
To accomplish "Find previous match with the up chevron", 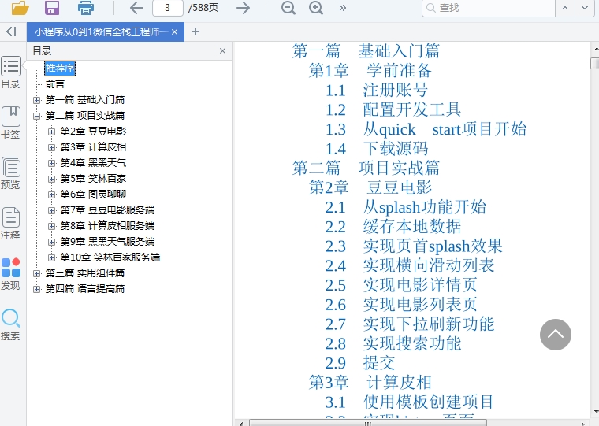I will tap(565, 8).
